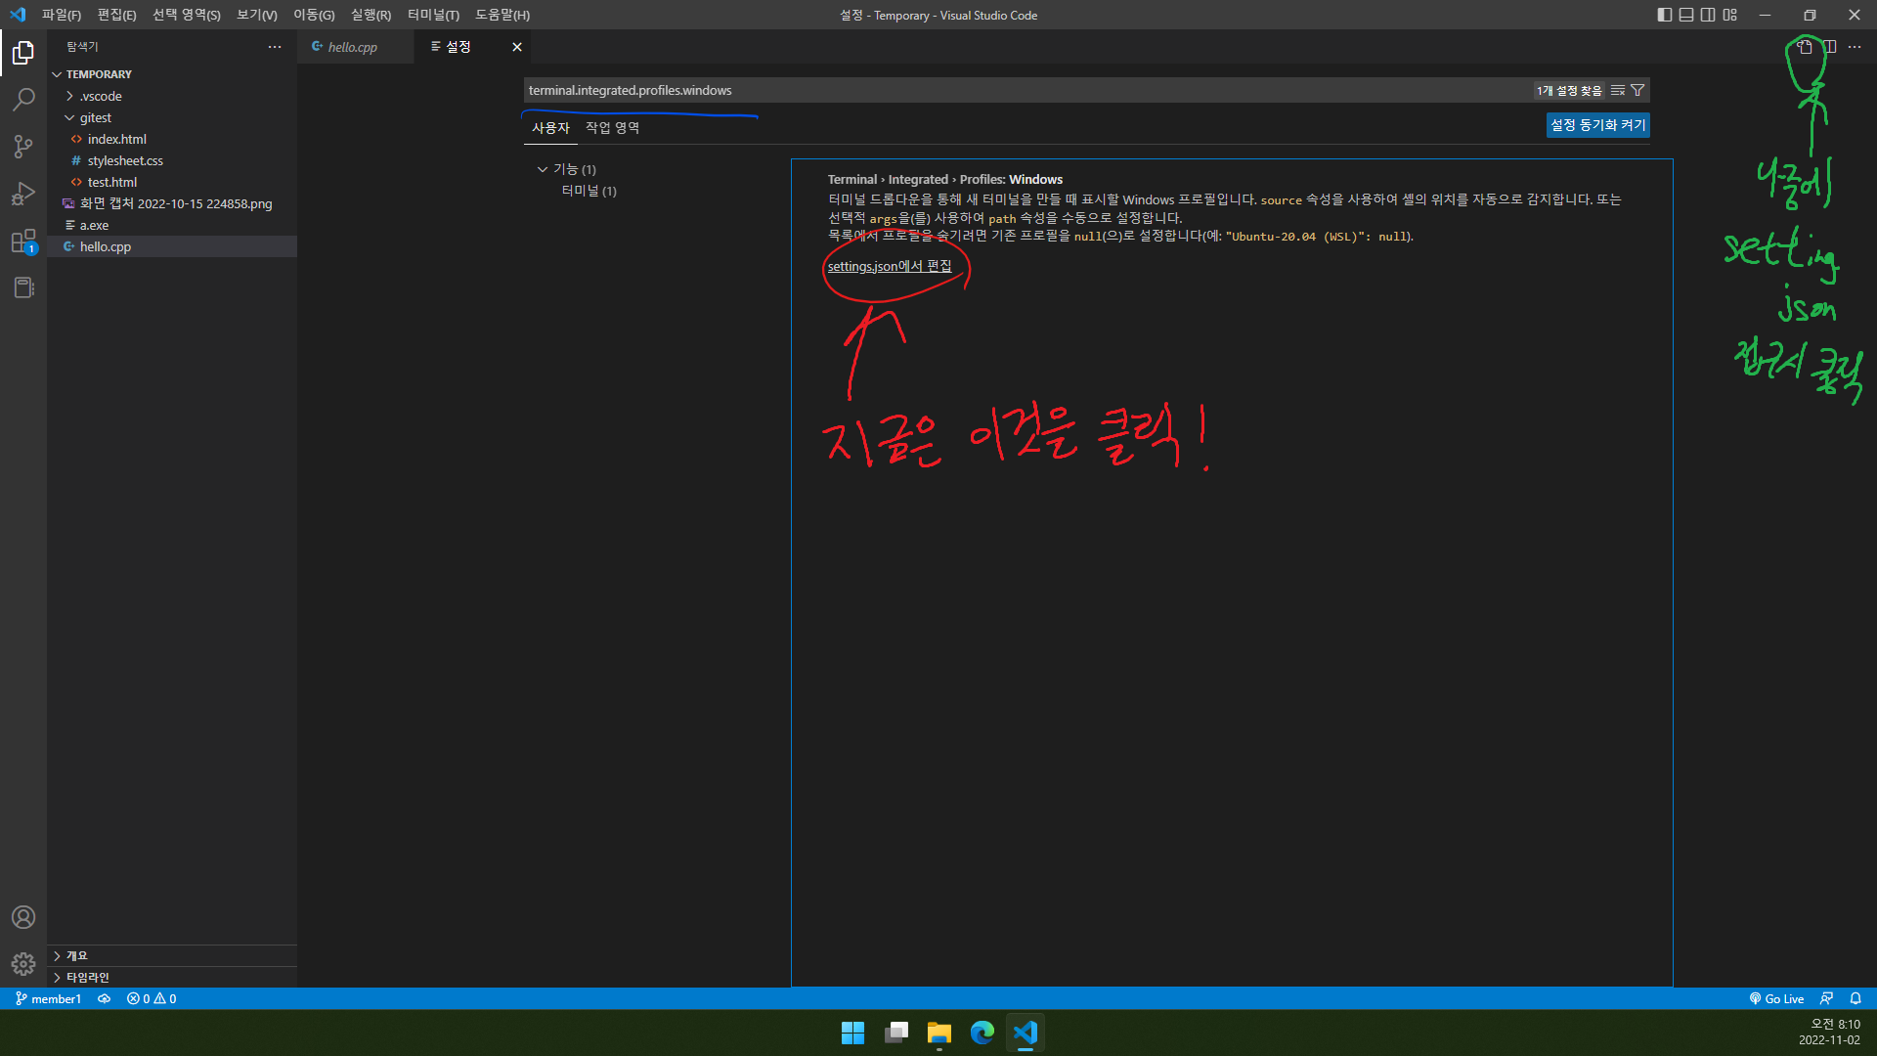
Task: Collapse the TEMPORARY root folder
Action: click(57, 74)
